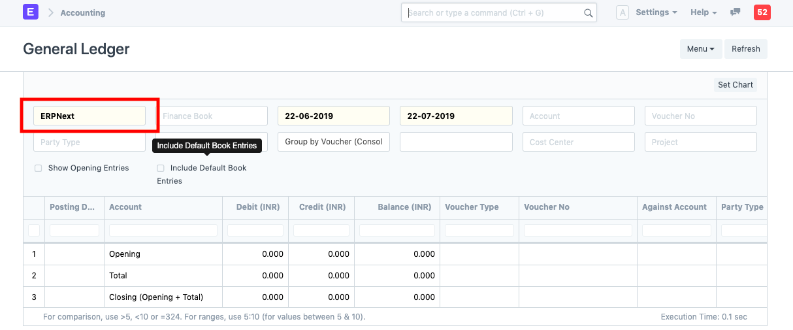793x330 pixels.
Task: Focus the Voucher No filter field
Action: (x=700, y=116)
